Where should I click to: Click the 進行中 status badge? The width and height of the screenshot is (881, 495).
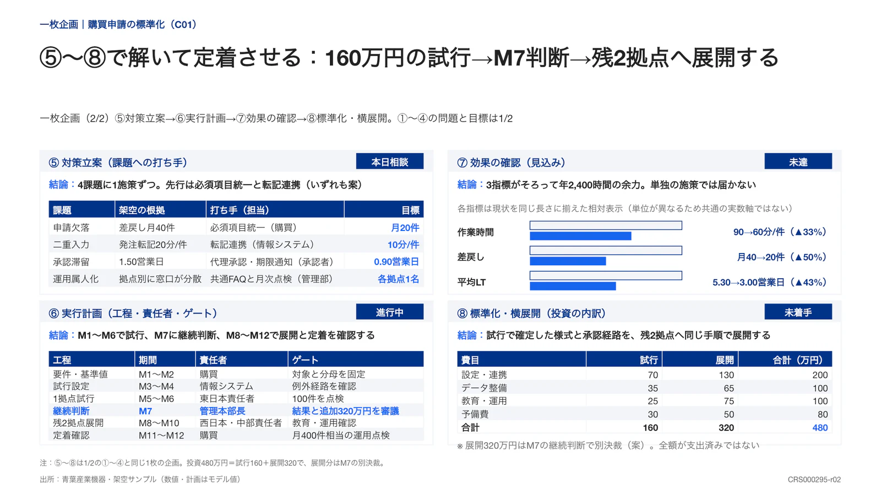(x=389, y=312)
